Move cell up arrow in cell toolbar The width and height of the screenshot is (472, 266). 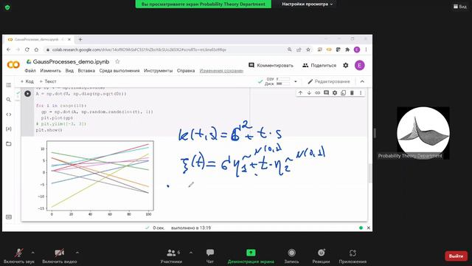click(x=300, y=93)
